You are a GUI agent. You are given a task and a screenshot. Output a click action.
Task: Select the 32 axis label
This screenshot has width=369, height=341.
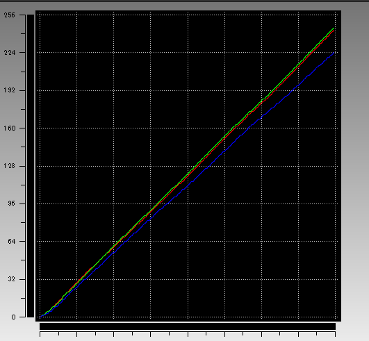(11, 279)
